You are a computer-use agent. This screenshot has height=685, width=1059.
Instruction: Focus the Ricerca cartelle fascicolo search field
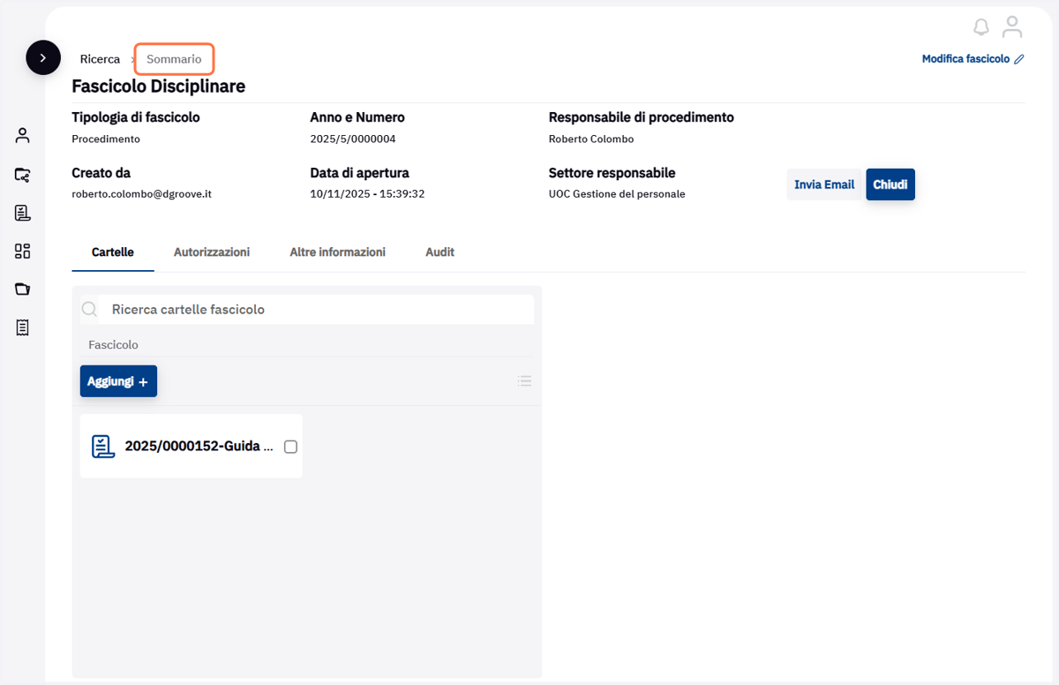point(307,310)
